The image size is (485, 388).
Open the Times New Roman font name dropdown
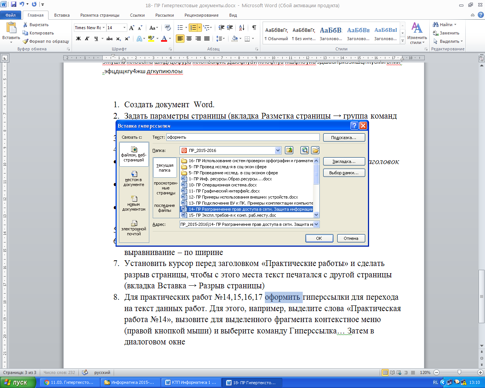coord(103,28)
